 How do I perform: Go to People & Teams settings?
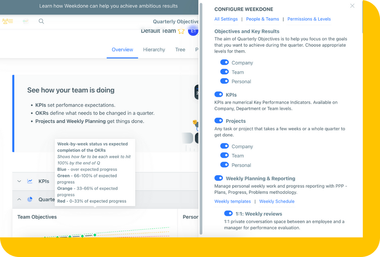click(x=262, y=19)
